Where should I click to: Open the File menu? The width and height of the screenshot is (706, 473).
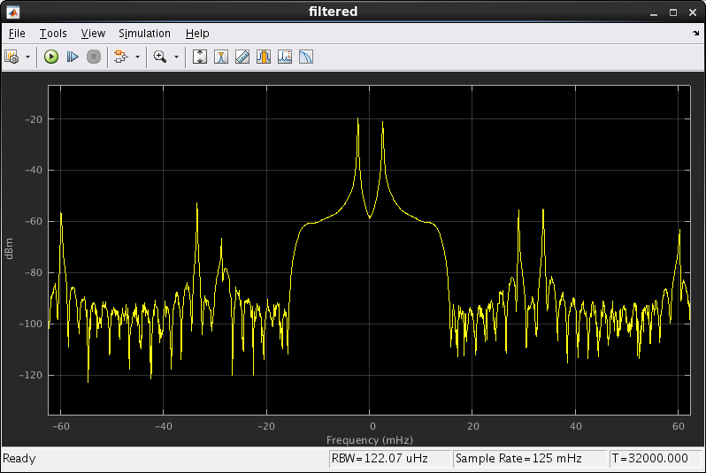point(17,33)
